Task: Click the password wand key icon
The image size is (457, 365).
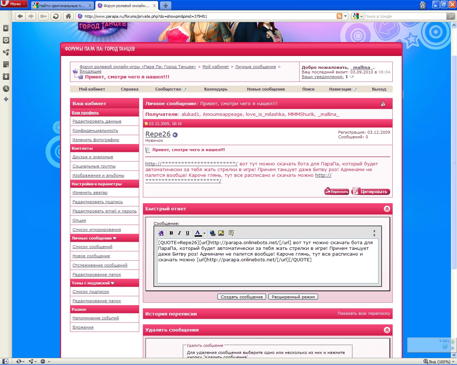Action: tap(43, 16)
